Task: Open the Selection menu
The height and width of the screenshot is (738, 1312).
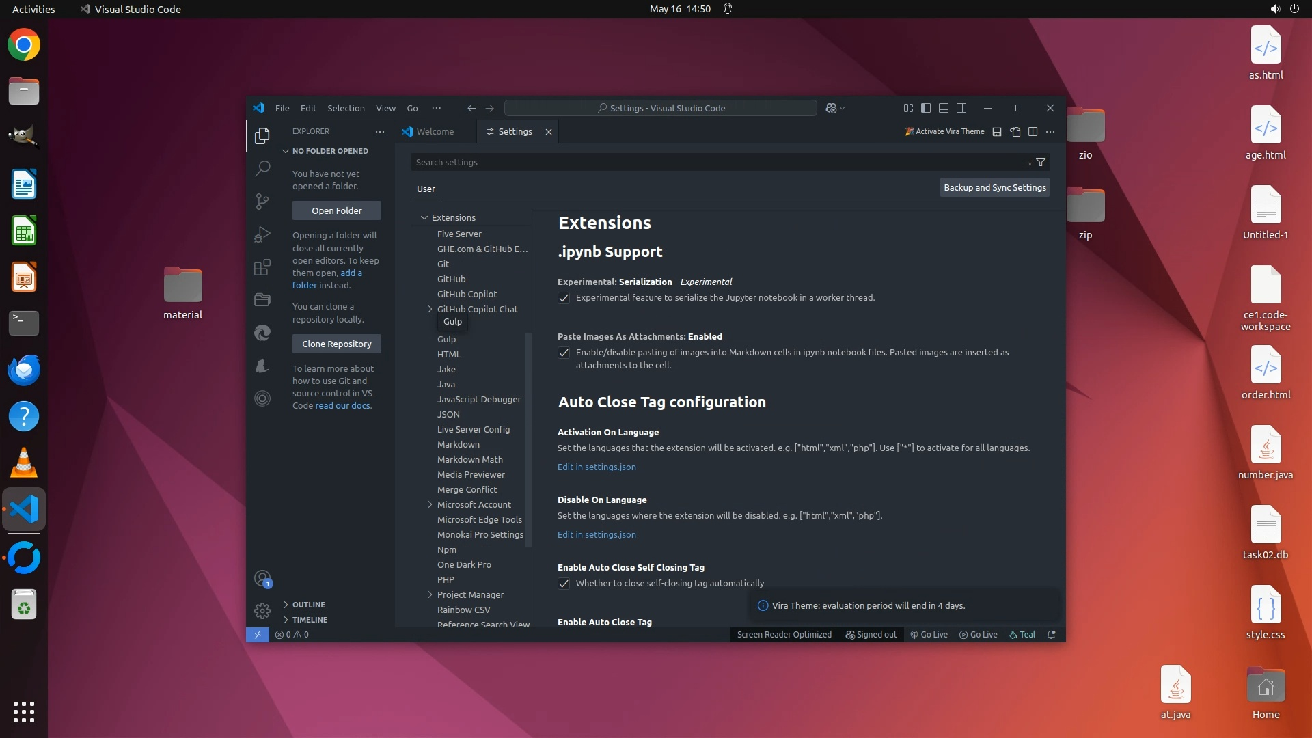Action: click(346, 108)
